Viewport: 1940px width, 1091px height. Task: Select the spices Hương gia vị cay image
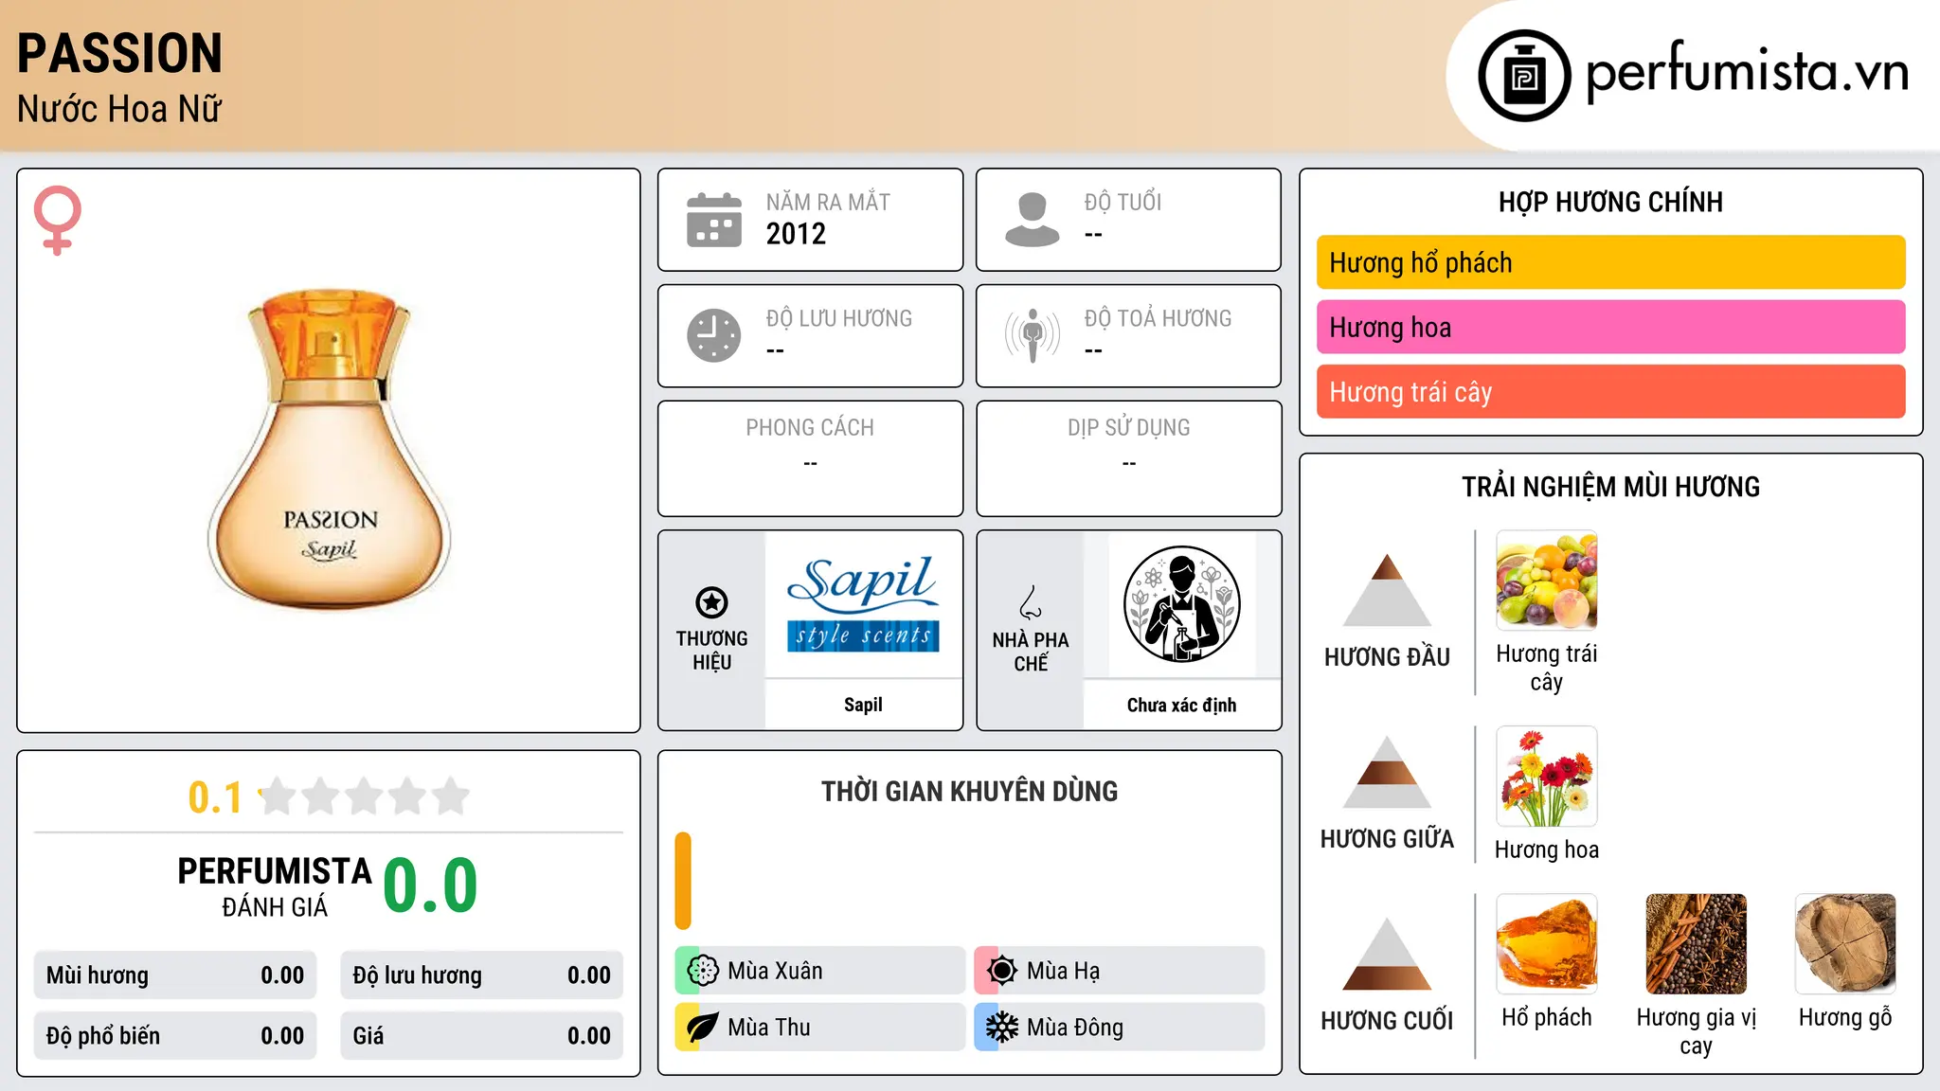(x=1697, y=944)
